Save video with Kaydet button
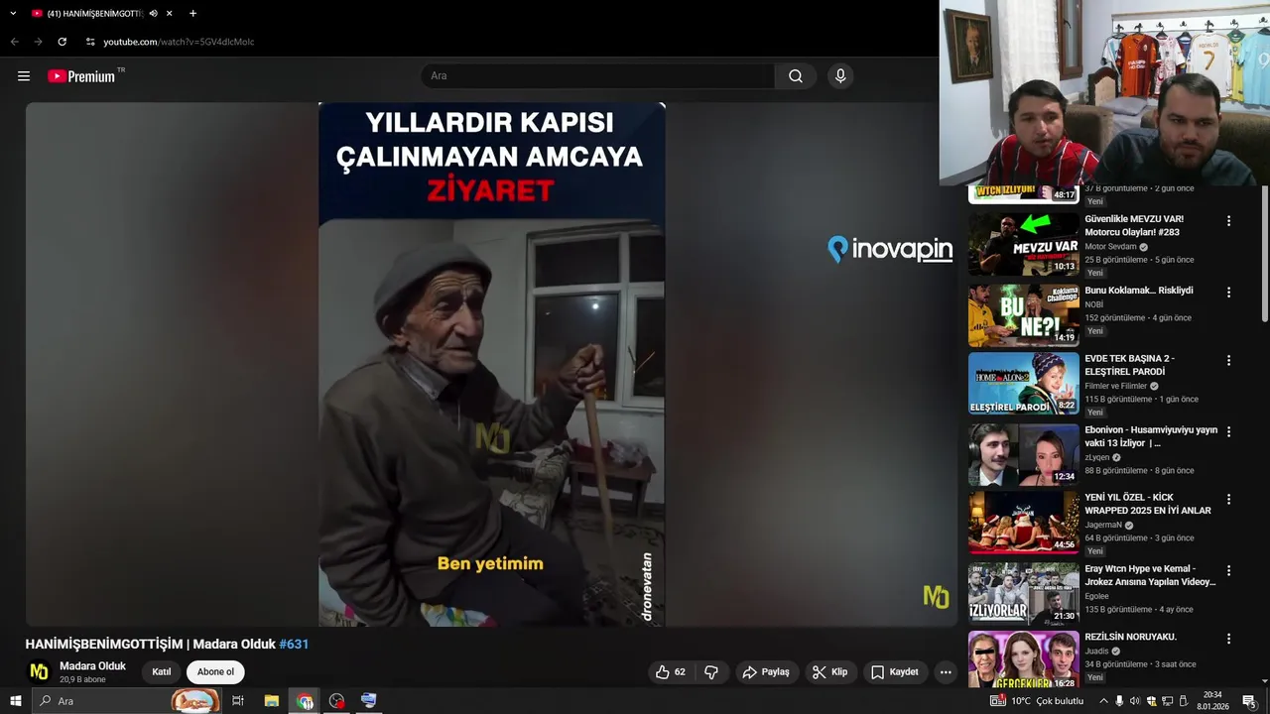Screen dimensions: 1270x714 point(895,672)
